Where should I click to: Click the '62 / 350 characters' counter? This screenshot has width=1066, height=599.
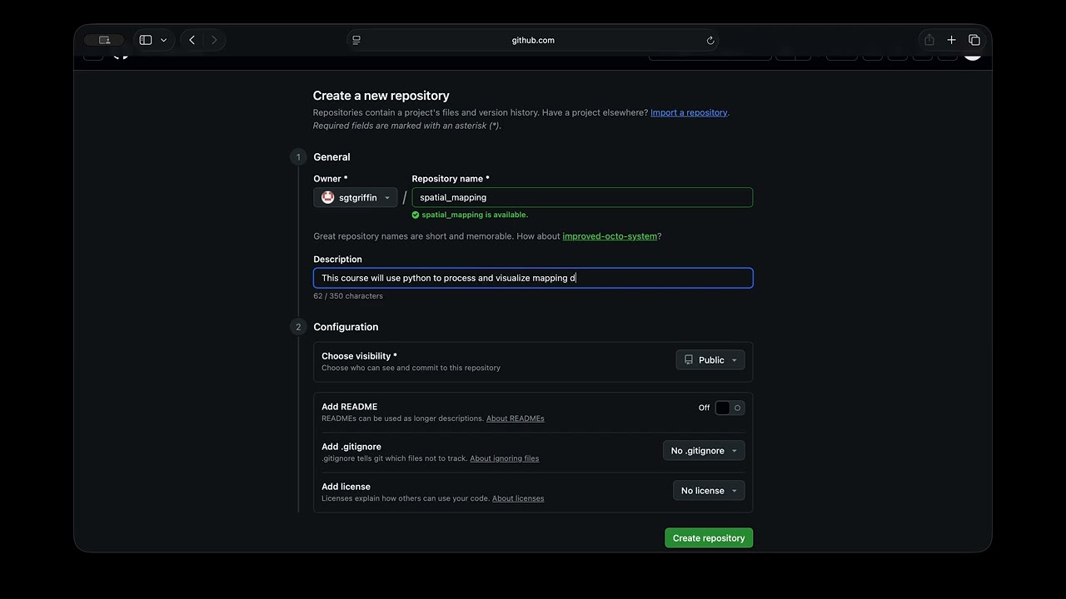[348, 296]
